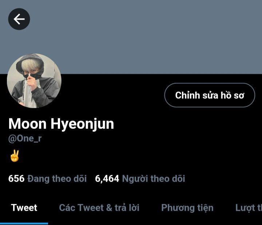262x225 pixels.
Task: Switch to the partially visible Lượt thích tab
Action: click(249, 208)
